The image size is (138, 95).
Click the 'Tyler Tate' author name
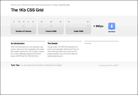tap(15, 65)
